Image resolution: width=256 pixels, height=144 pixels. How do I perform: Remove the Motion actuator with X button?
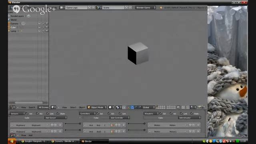click(x=198, y=125)
